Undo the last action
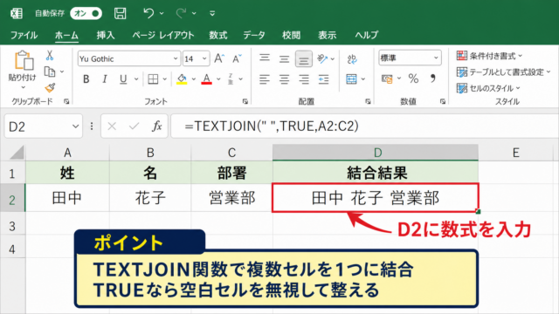Viewport: 559px width, 314px height. pyautogui.click(x=148, y=14)
